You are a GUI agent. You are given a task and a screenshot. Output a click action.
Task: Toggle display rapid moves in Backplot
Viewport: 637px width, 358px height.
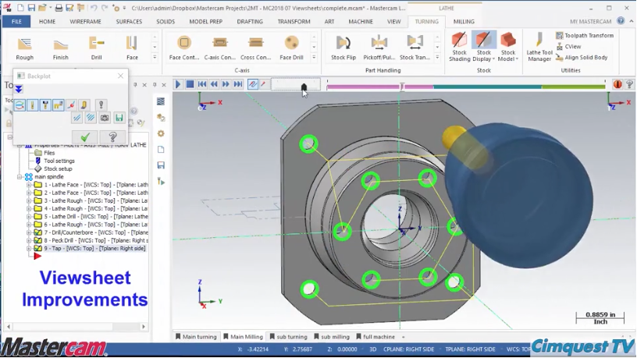59,105
